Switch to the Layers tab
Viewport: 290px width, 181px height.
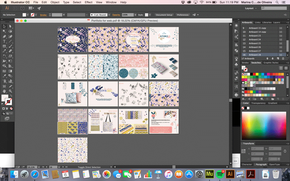[x=277, y=22]
